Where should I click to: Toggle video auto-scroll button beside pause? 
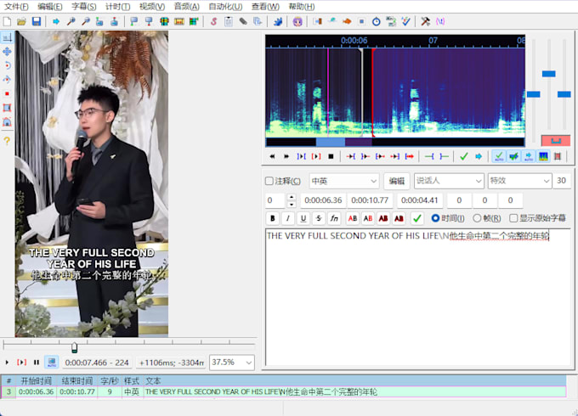point(52,363)
